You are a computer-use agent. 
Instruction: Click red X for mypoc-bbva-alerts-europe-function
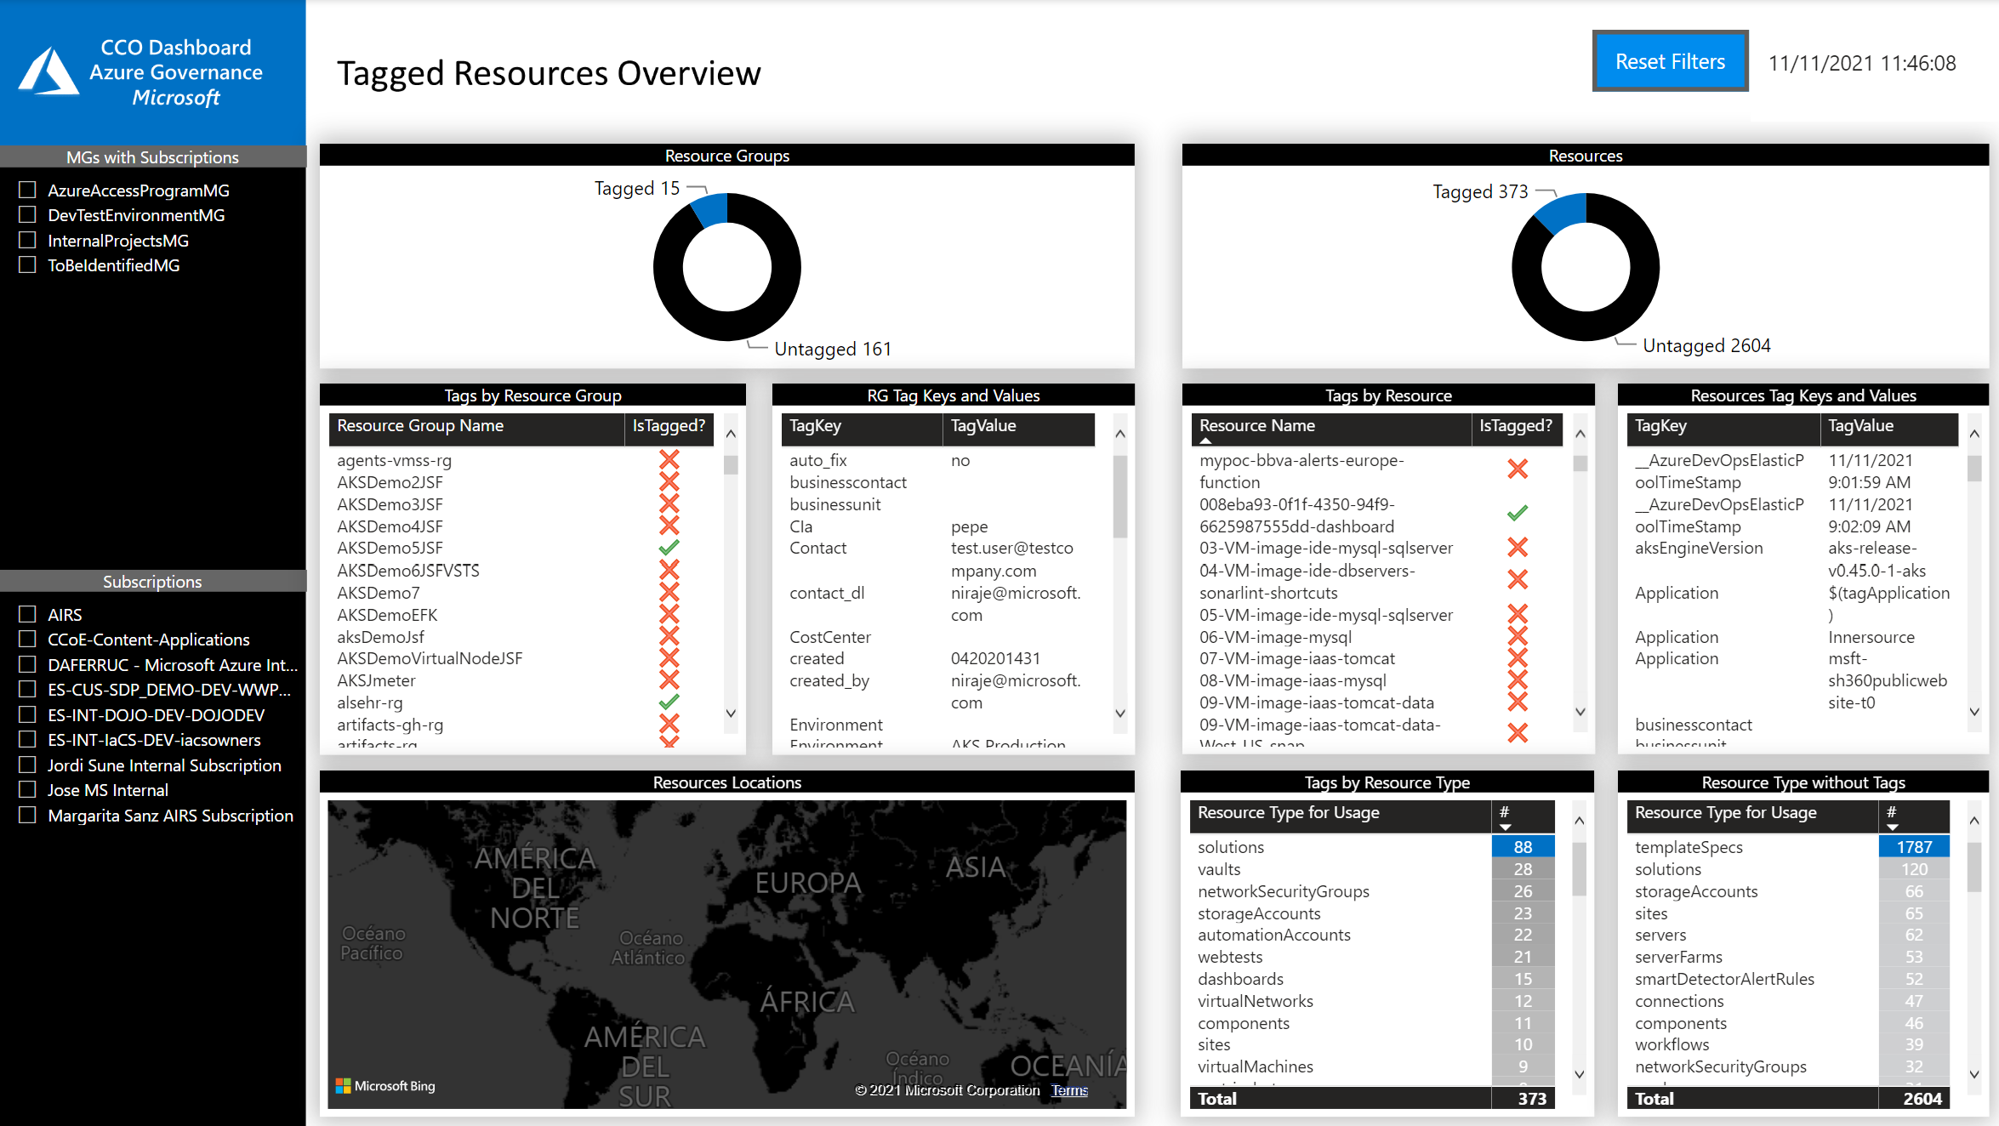click(1518, 469)
